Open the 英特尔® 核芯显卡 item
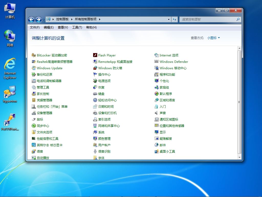Viewport: 262px width, 197px height. tap(50, 145)
